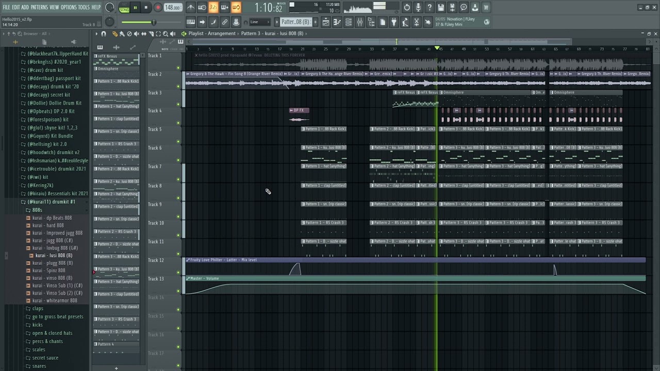Screen dimensions: 660x371
Task: Click the 148.000 tempo field
Action: [173, 7]
